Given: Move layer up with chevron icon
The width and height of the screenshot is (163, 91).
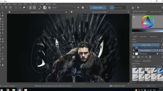Looking at the screenshot, I should coord(146,57).
